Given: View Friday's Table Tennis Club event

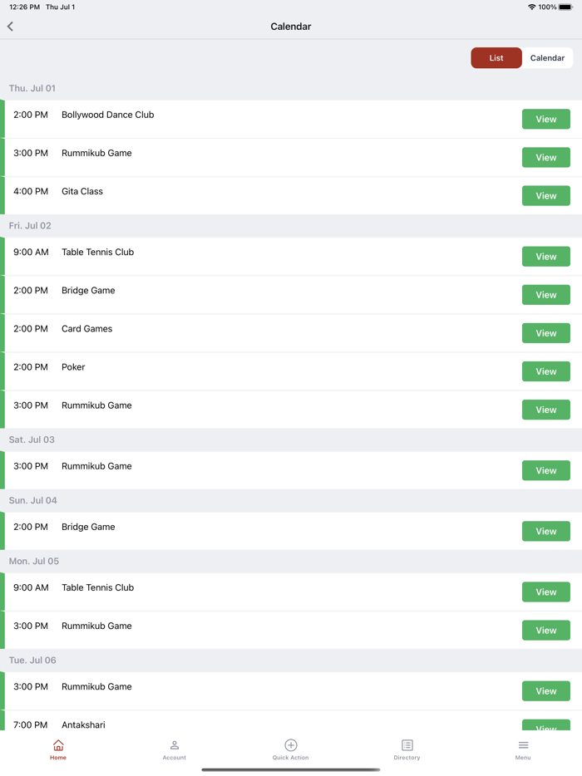Looking at the screenshot, I should (545, 257).
